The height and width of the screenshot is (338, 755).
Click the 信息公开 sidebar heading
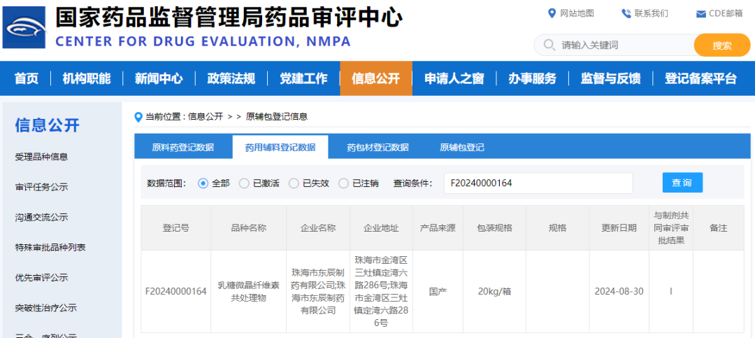click(48, 125)
